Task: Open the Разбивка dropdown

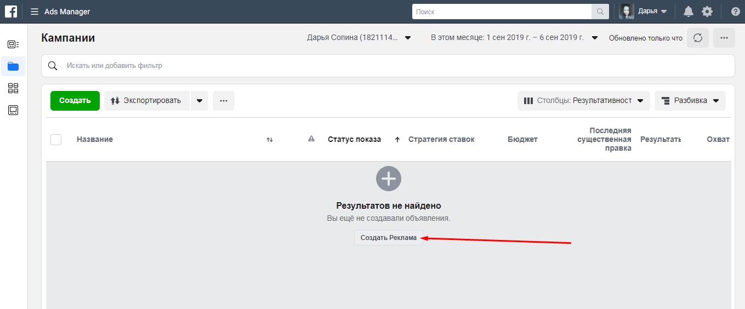Action: pyautogui.click(x=690, y=101)
